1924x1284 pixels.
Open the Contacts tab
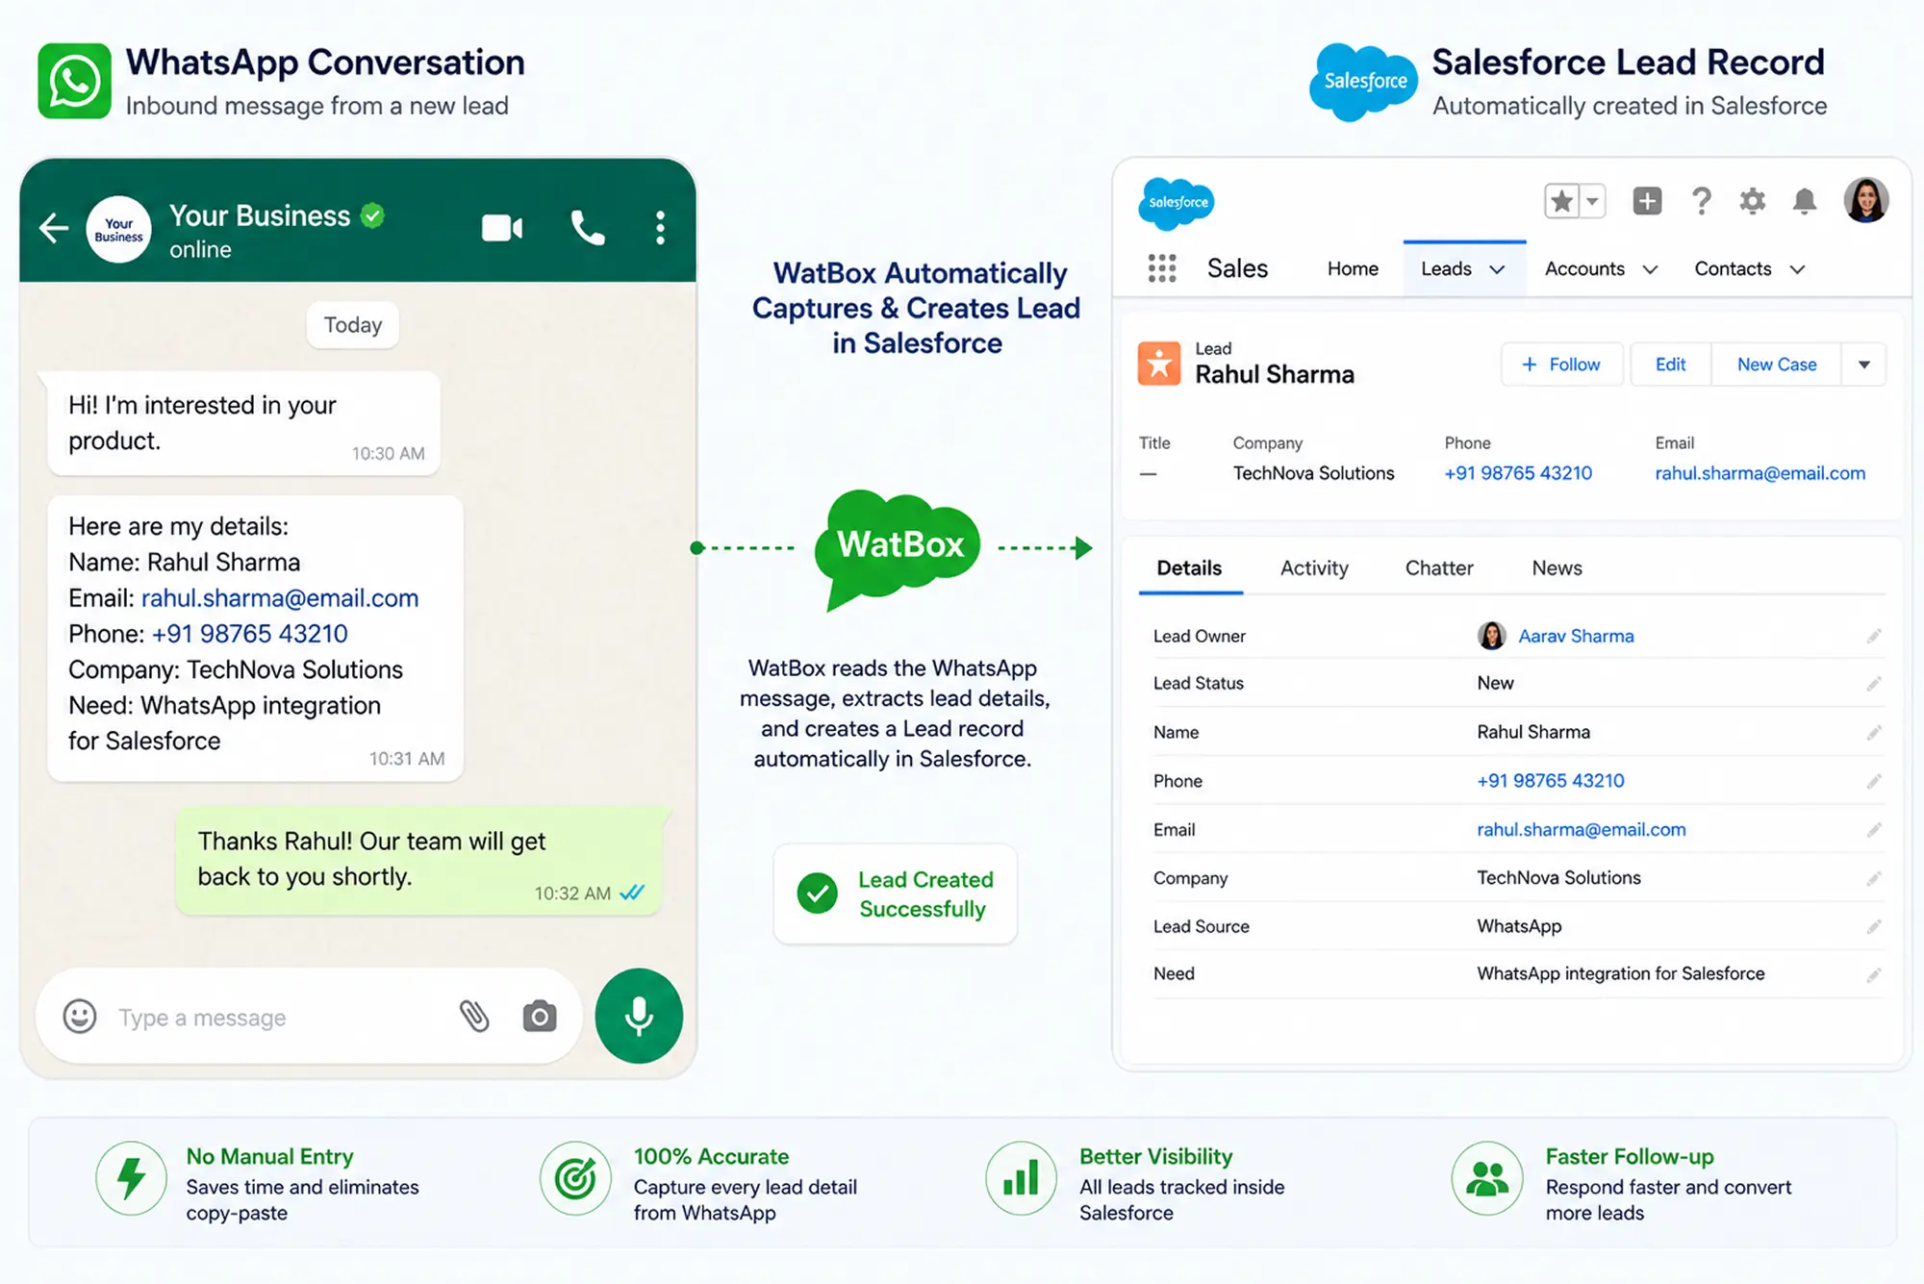1733,268
